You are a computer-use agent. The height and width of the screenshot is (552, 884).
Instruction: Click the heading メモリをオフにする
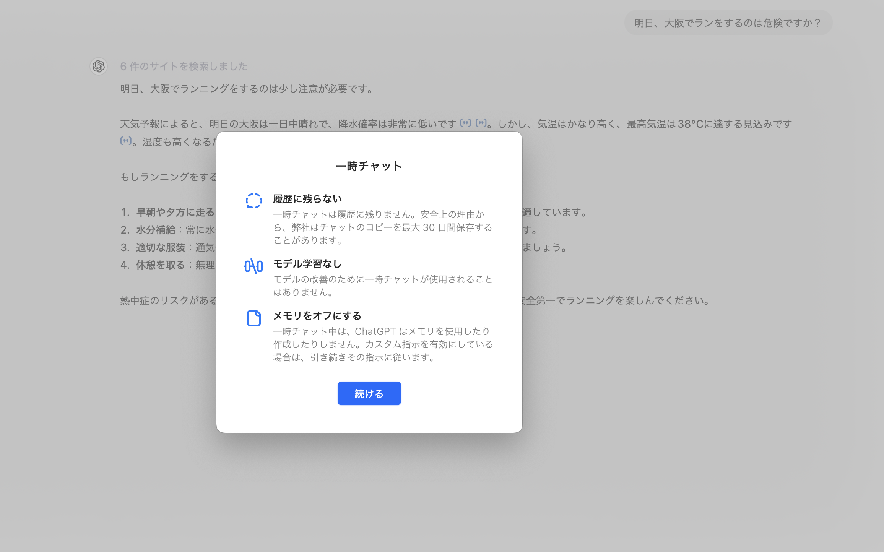[317, 316]
